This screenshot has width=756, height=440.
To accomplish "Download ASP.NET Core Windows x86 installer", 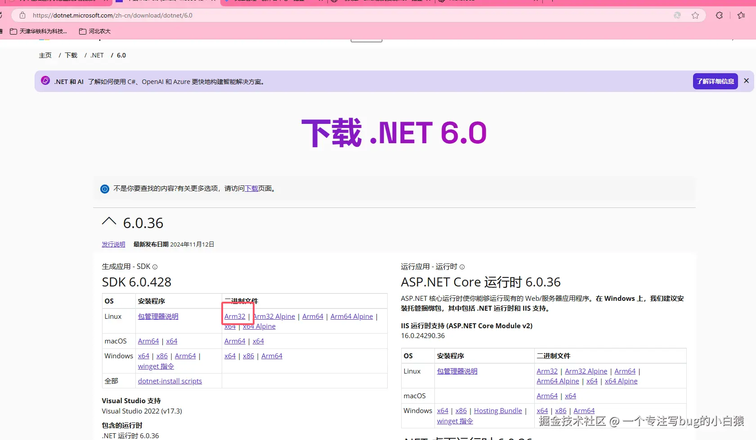I will click(461, 411).
